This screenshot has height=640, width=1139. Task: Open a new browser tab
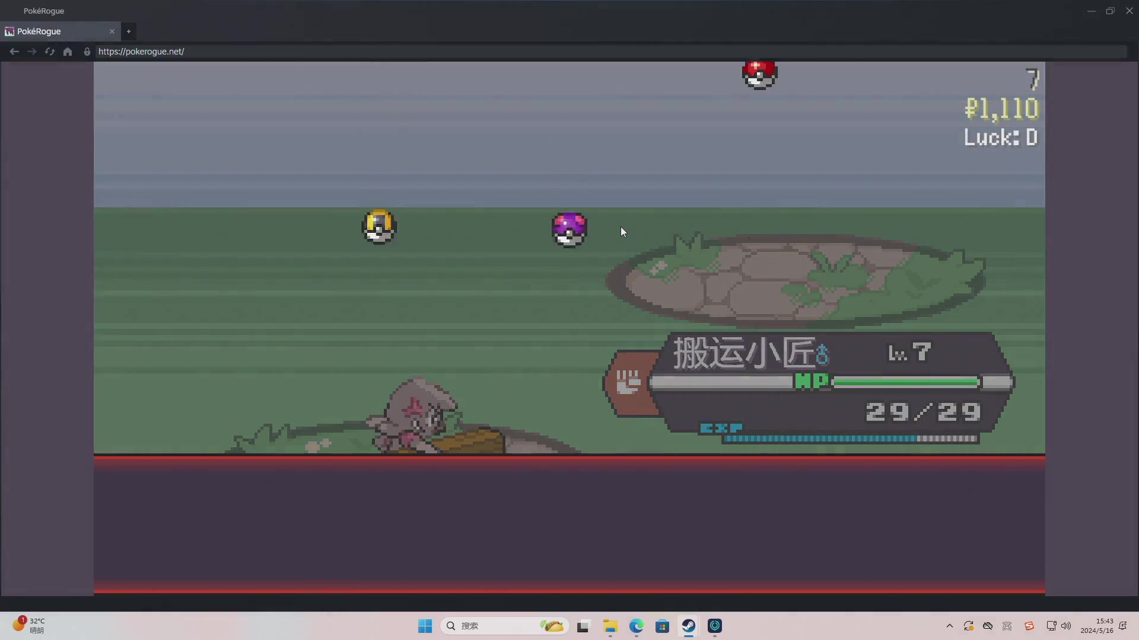[x=129, y=31]
